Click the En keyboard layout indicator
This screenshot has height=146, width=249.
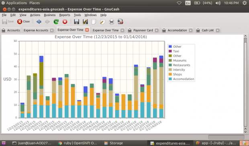[x=188, y=3]
